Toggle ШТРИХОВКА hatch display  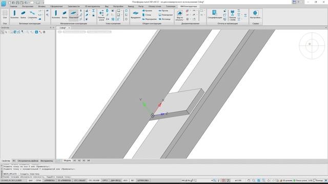pyautogui.click(x=143, y=180)
